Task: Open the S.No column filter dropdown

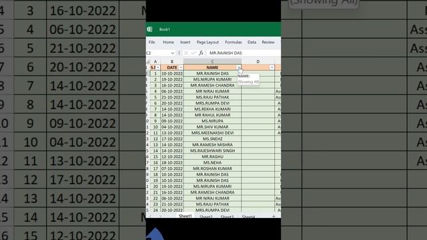Action: 158,67
